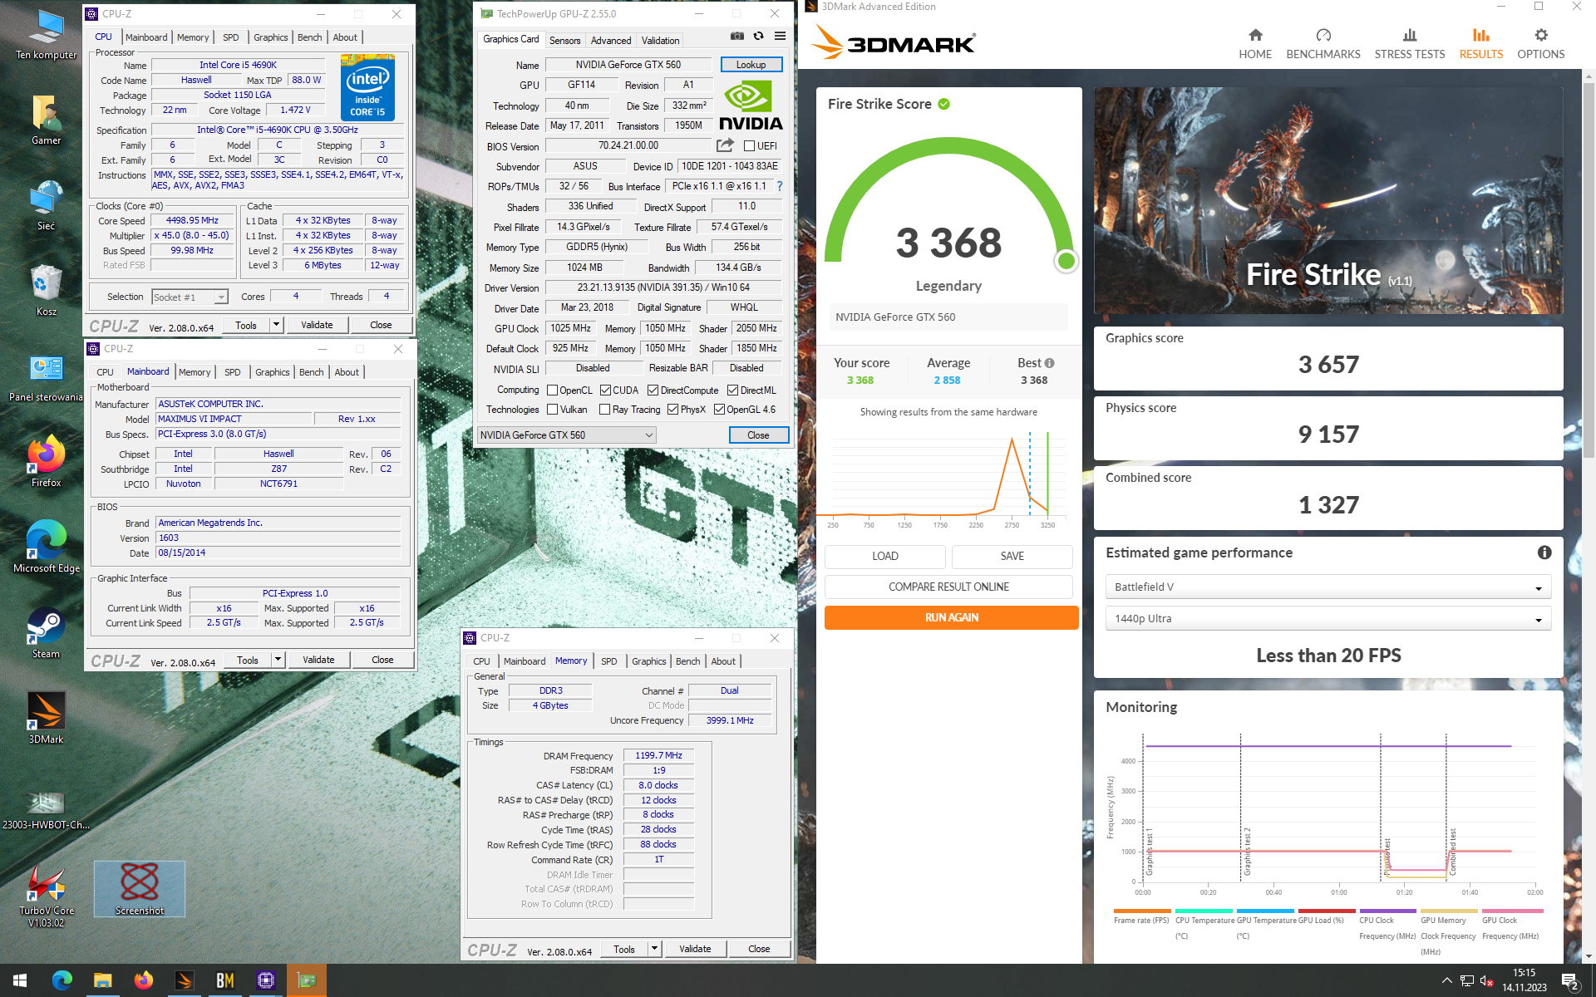
Task: Switch to Sensors tab in GPU-Z
Action: click(564, 41)
